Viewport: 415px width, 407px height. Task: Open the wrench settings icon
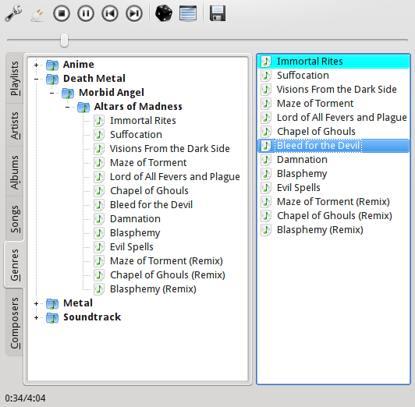13,13
